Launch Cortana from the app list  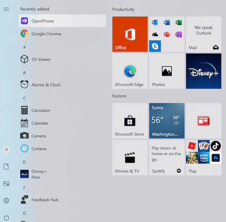point(62,149)
